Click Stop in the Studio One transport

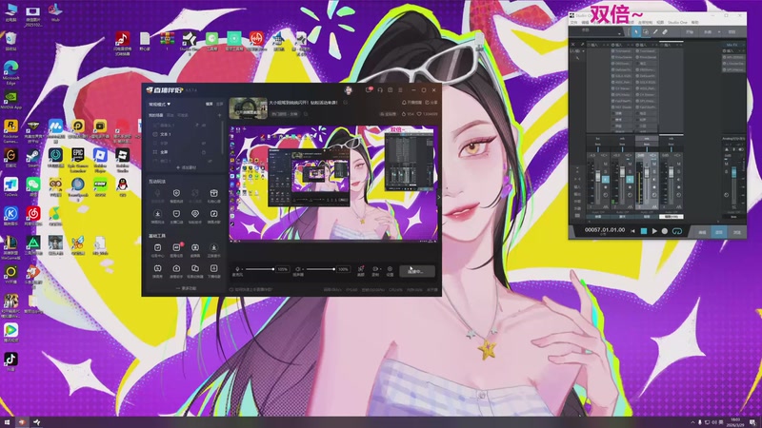point(644,231)
